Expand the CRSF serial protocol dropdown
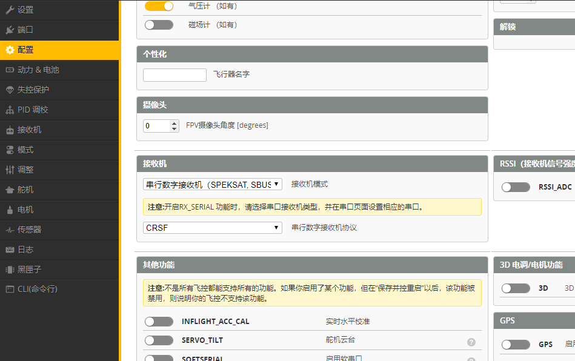575x361 pixels. pyautogui.click(x=213, y=228)
